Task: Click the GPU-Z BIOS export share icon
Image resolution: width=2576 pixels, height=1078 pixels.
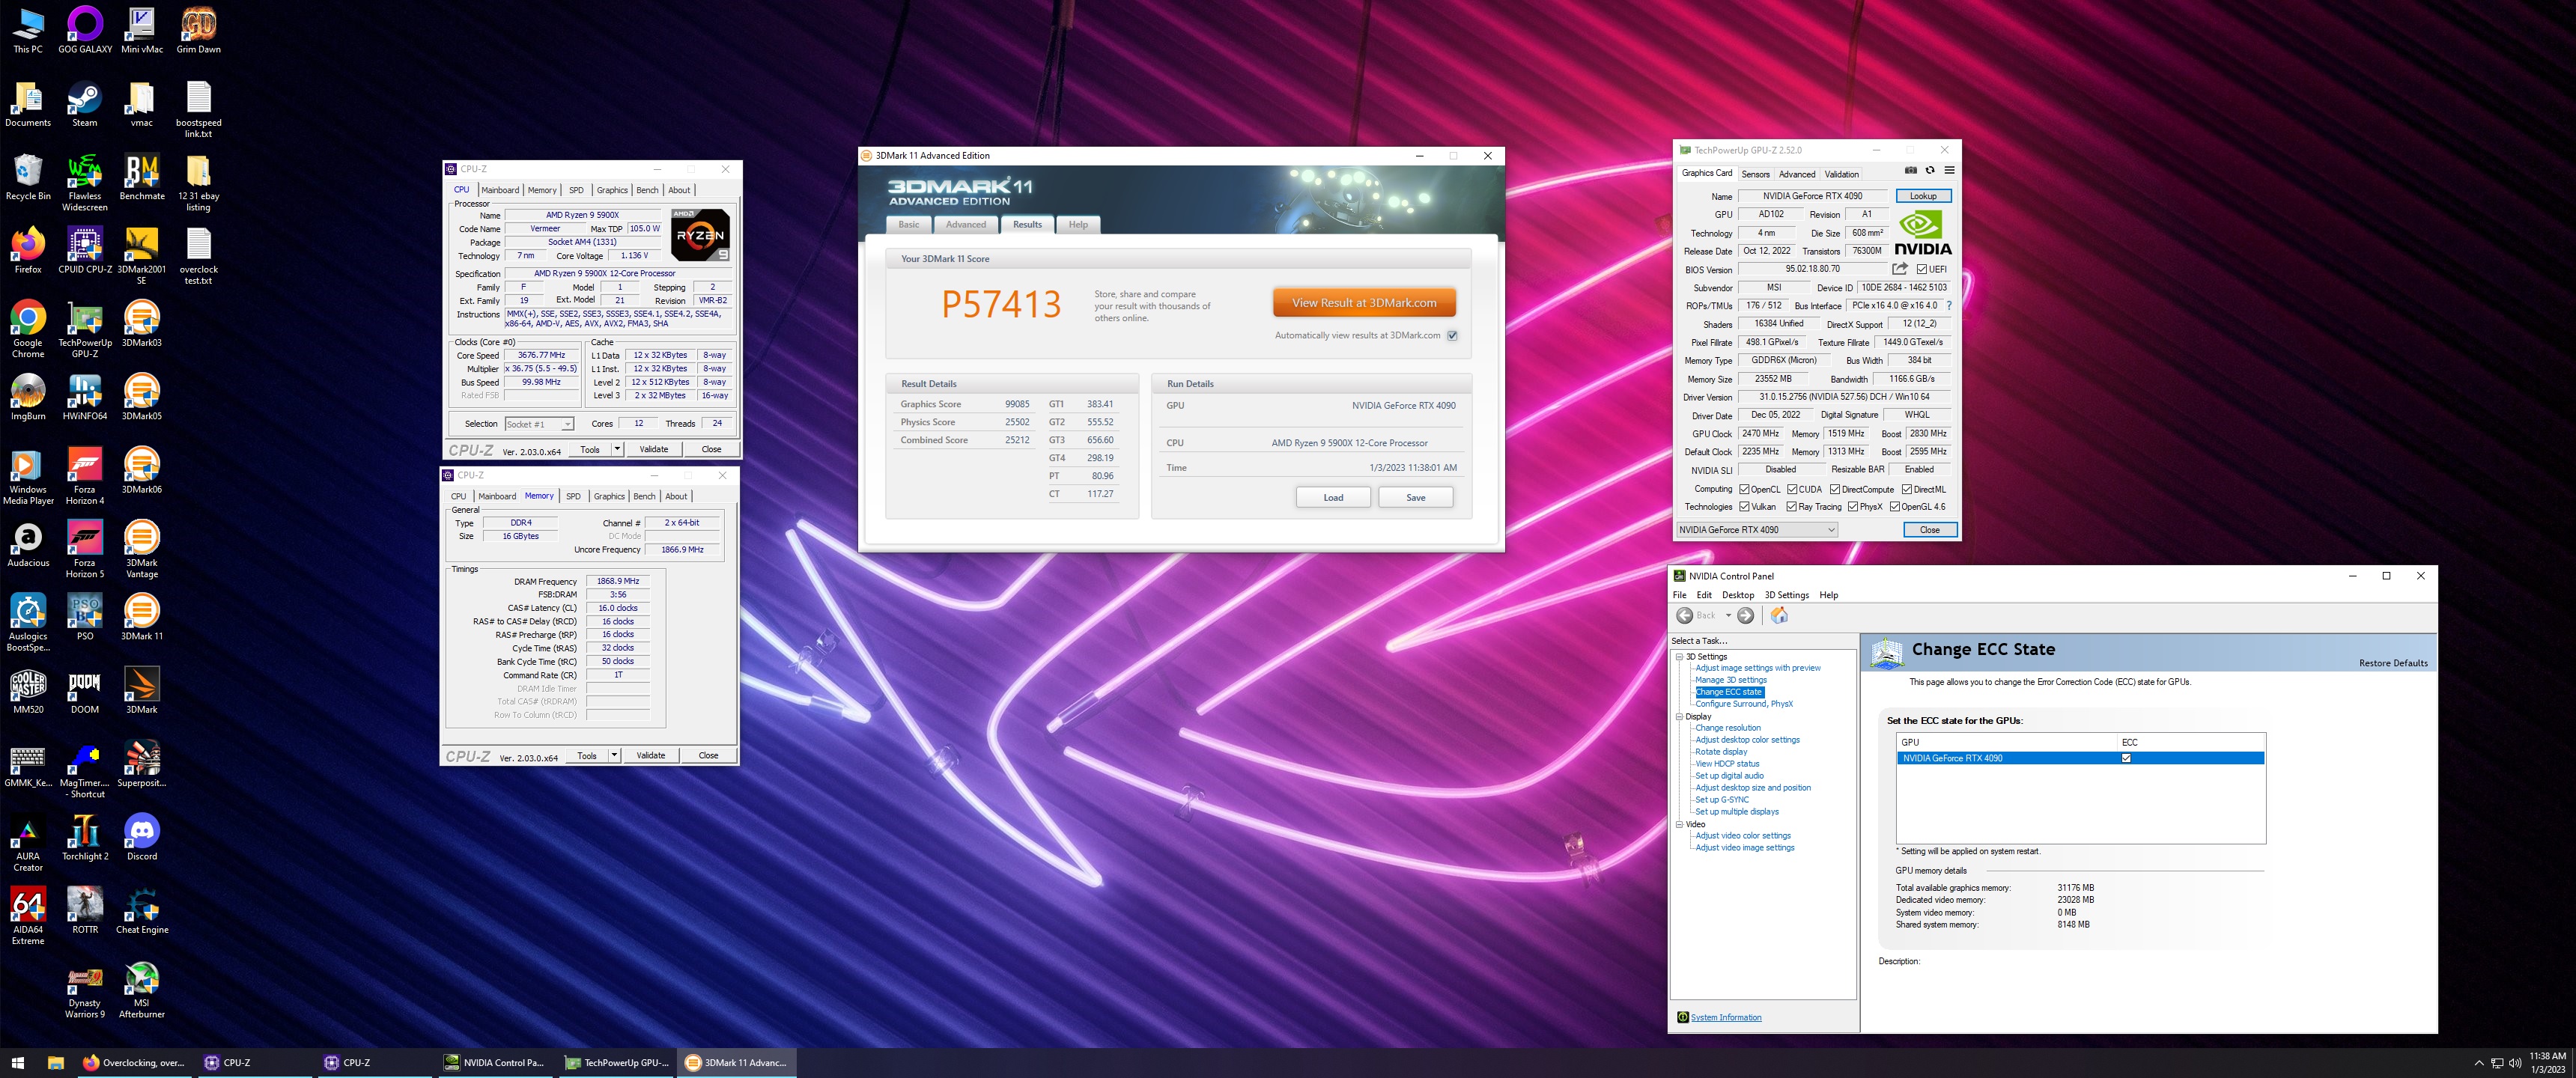Action: (x=1900, y=269)
